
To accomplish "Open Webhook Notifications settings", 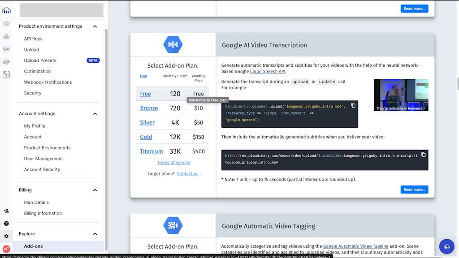I will [x=48, y=82].
